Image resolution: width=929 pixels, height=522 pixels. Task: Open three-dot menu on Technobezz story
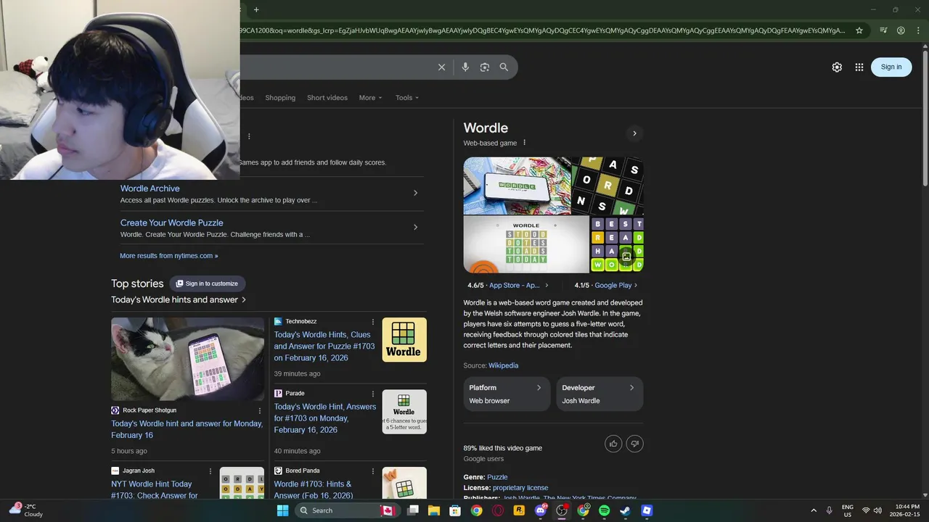tap(373, 322)
